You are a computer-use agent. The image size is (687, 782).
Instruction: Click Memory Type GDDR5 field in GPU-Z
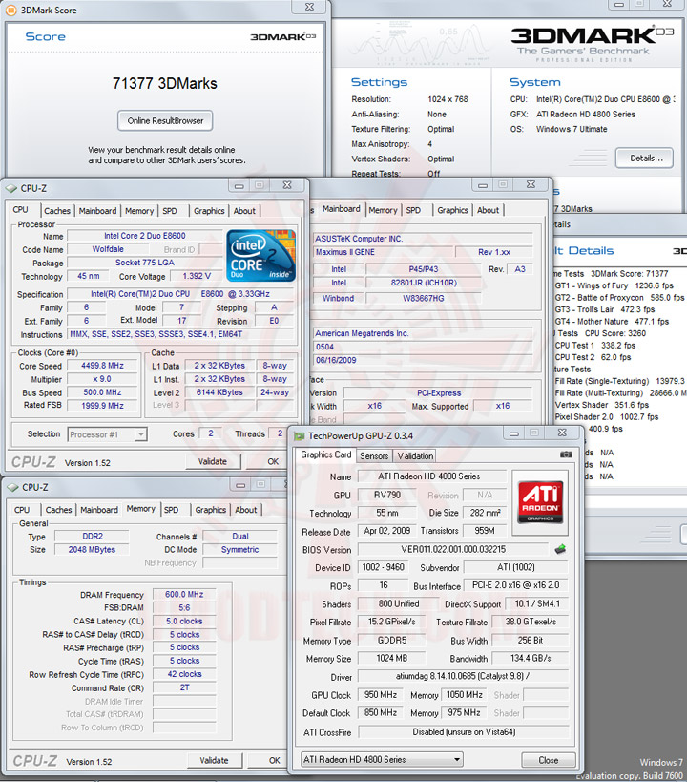[392, 641]
